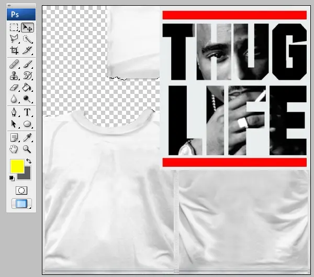Open the gray background color picker
This screenshot has width=314, height=277.
coord(27,176)
